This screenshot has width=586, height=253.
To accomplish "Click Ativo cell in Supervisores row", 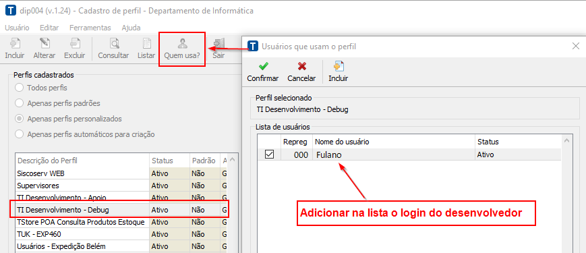I will click(x=169, y=186).
